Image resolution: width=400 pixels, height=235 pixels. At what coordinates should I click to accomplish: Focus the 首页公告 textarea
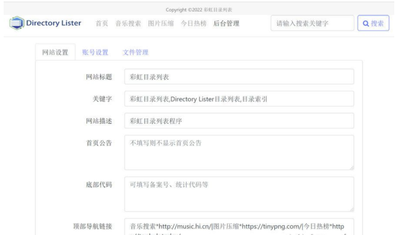pyautogui.click(x=239, y=152)
